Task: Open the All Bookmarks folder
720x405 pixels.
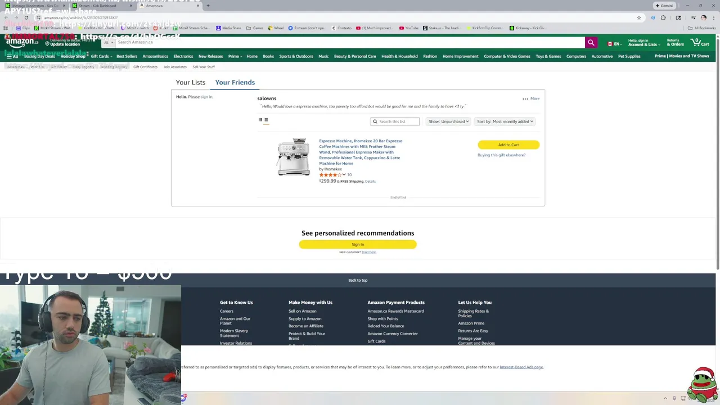Action: point(702,28)
